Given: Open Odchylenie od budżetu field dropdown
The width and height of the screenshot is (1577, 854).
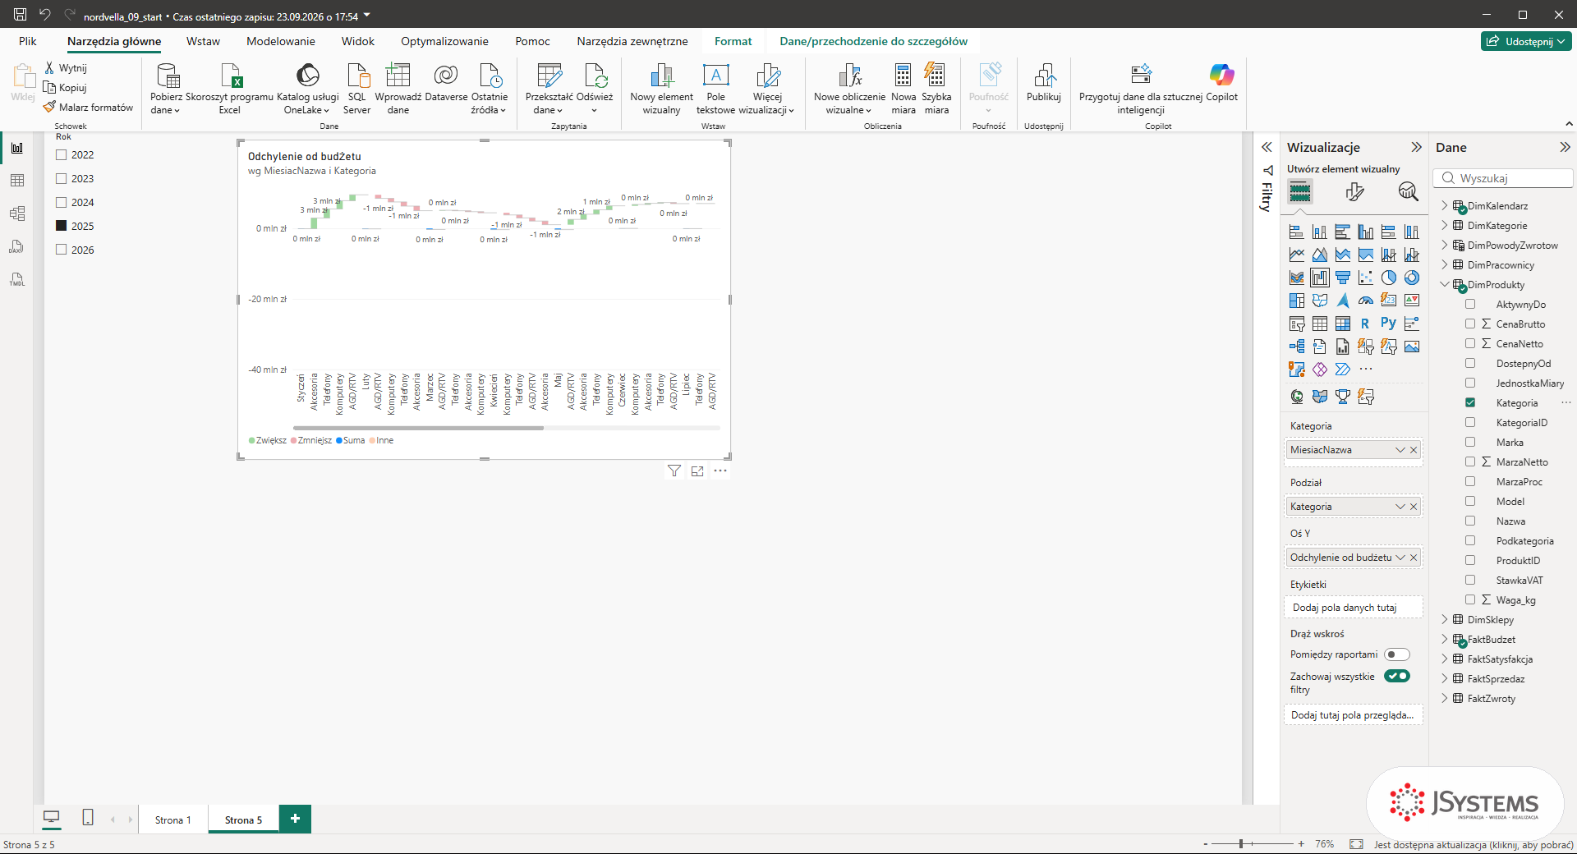Looking at the screenshot, I should tap(1400, 558).
